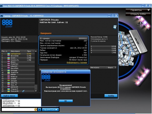Click Открыть лобби in the top right
Screen dimensions: 152x114
pyautogui.click(x=138, y=14)
